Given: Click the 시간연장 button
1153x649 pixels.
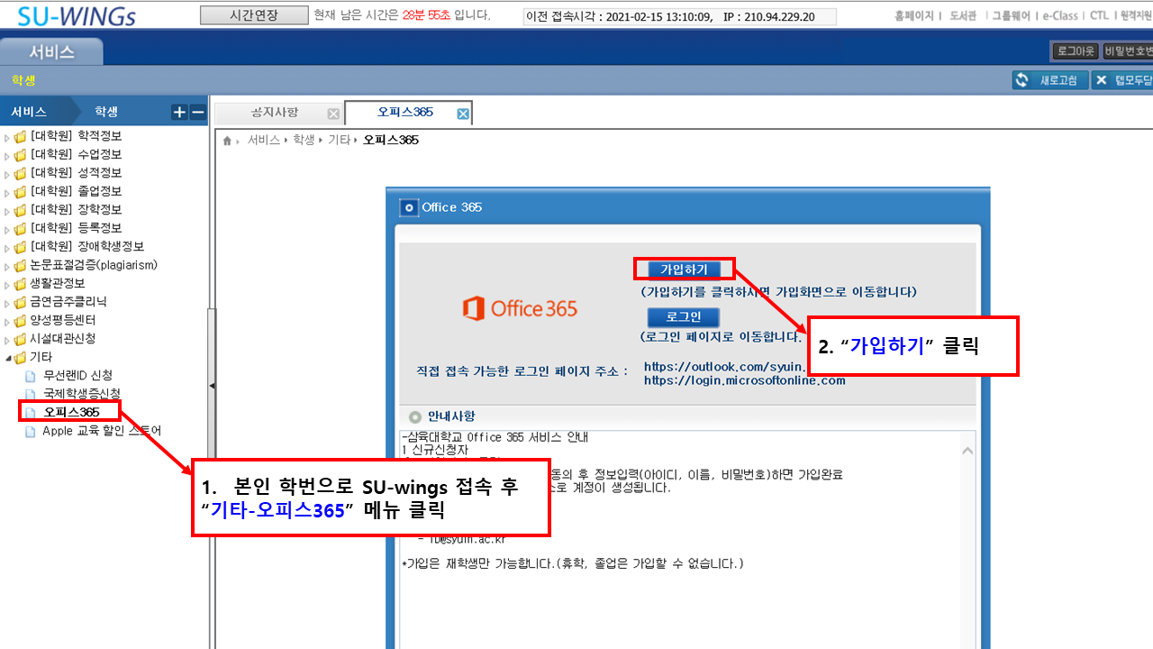Looking at the screenshot, I should [252, 15].
